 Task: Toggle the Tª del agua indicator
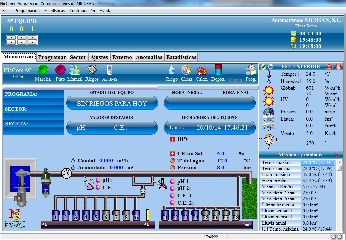(x=172, y=161)
